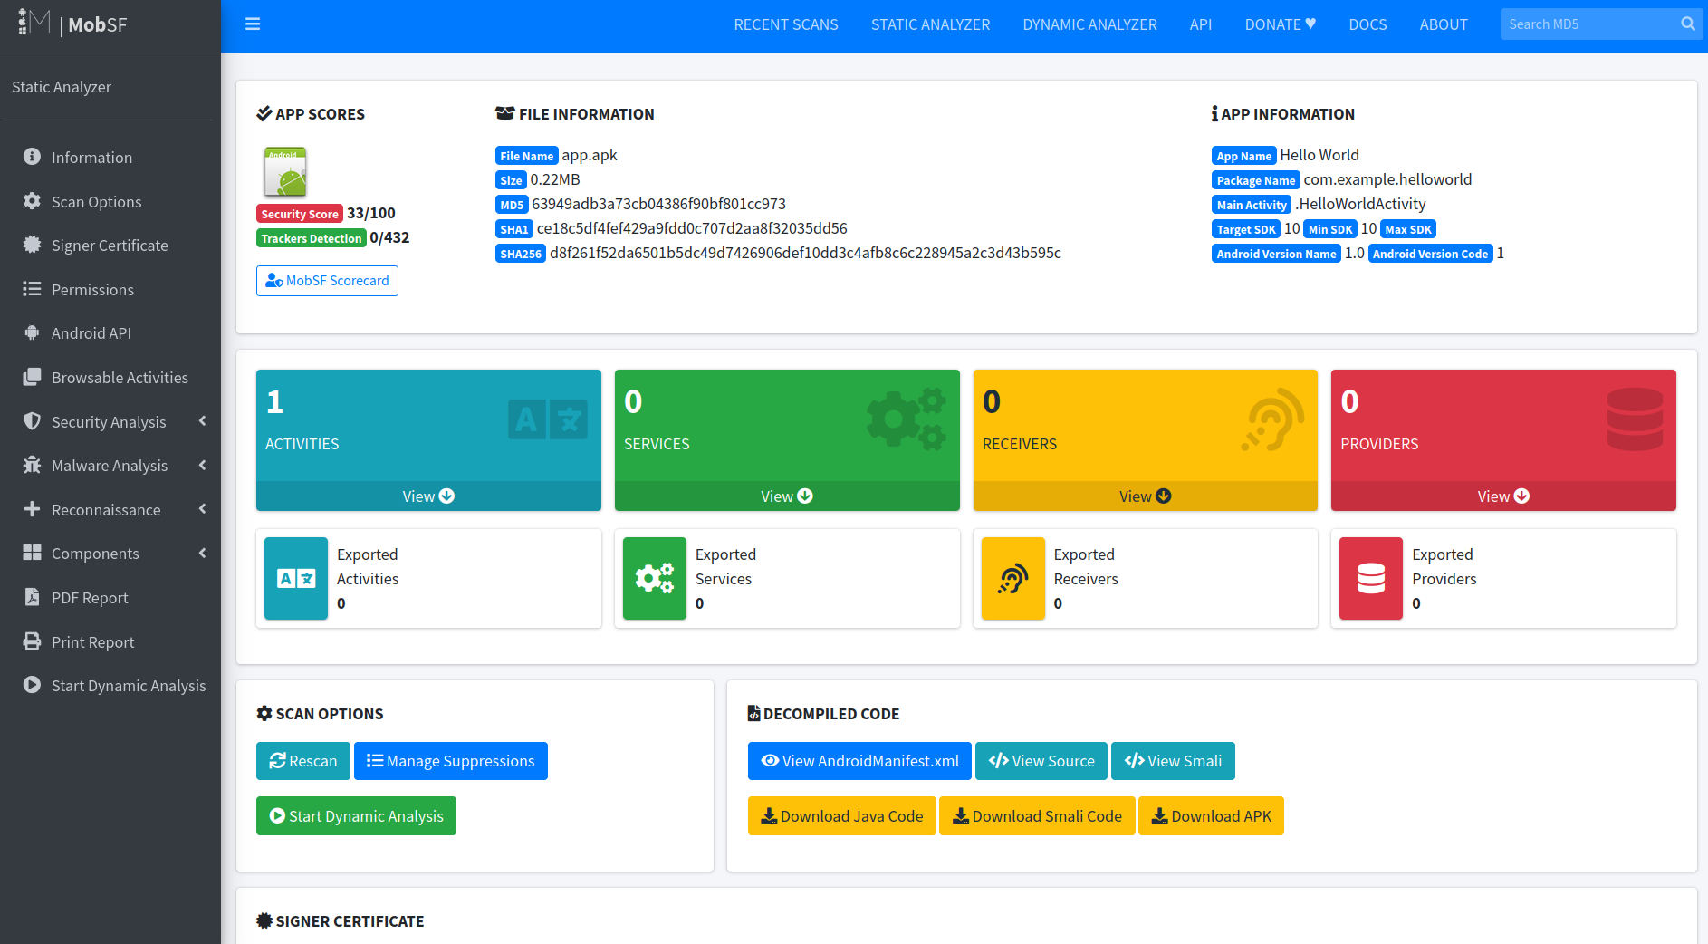The width and height of the screenshot is (1708, 944).
Task: Go to Dynamic Analyzer in top navigation
Action: [1089, 24]
